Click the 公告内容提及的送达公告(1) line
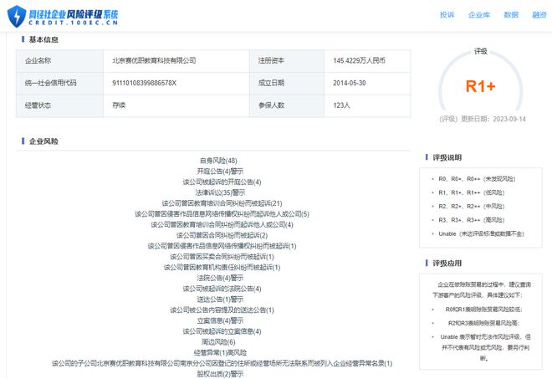The image size is (552, 379). 222,310
